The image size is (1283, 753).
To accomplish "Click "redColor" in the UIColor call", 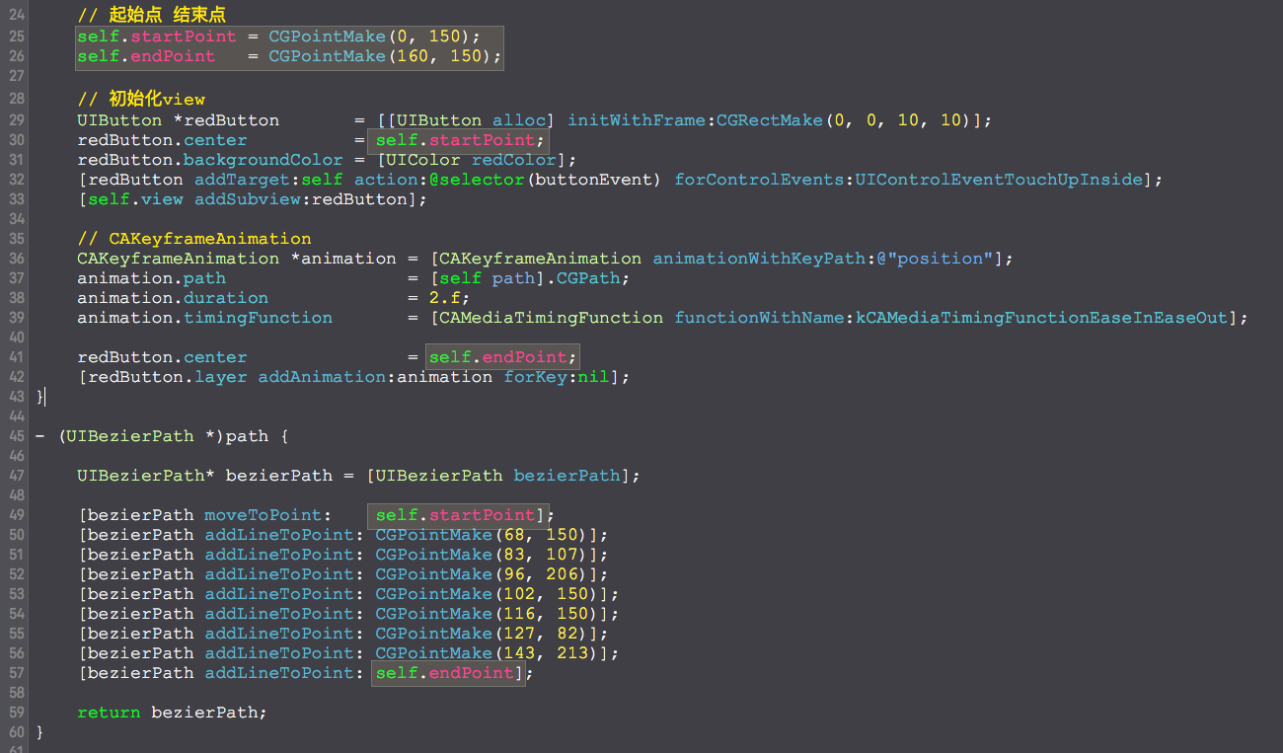I will click(514, 160).
